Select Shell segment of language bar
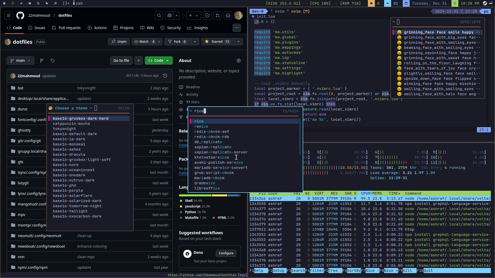Image resolution: width=495 pixels, height=278 pixels. tap(195, 195)
